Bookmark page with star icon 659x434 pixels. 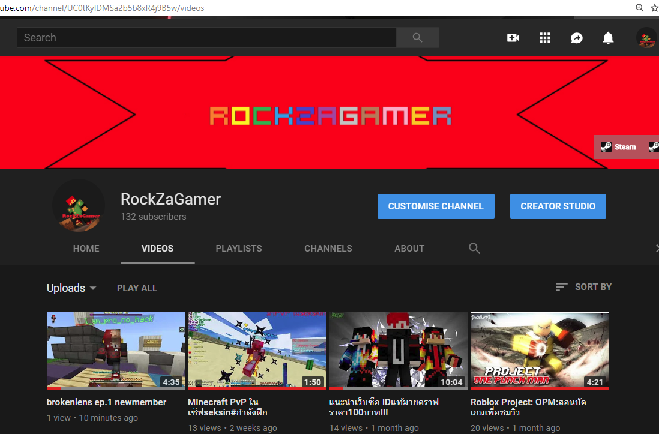(654, 7)
